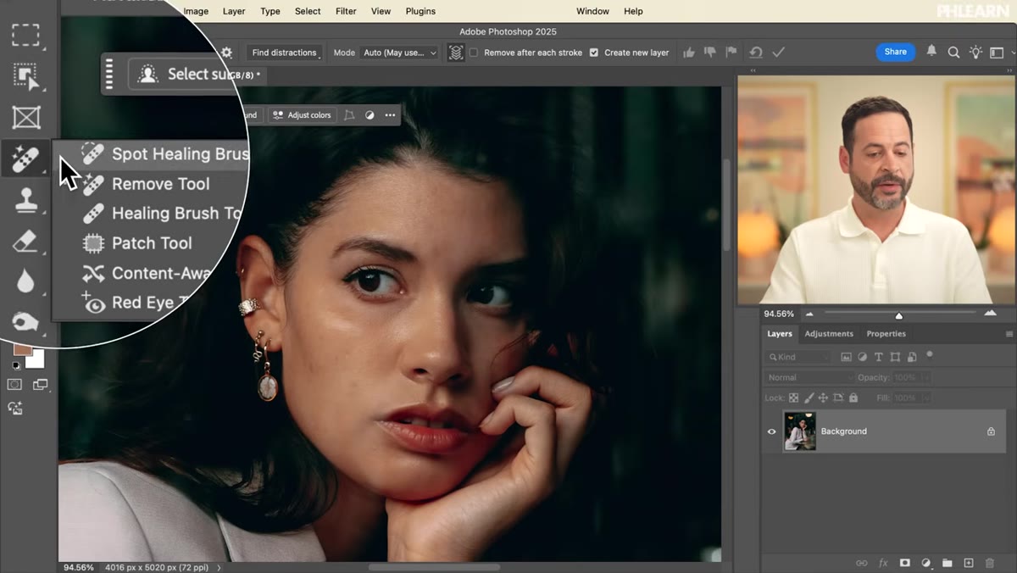Delete layer trash icon
Image resolution: width=1017 pixels, height=573 pixels.
click(990, 563)
